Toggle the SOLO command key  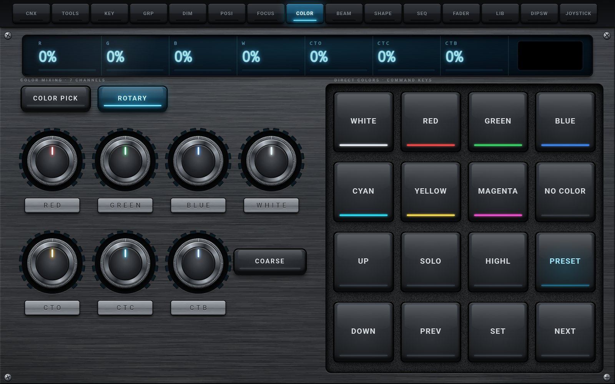(x=430, y=262)
